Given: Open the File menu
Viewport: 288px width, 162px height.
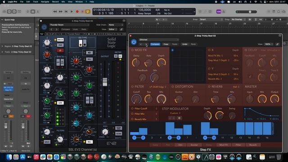Looking at the screenshot, I should click(x=22, y=2).
